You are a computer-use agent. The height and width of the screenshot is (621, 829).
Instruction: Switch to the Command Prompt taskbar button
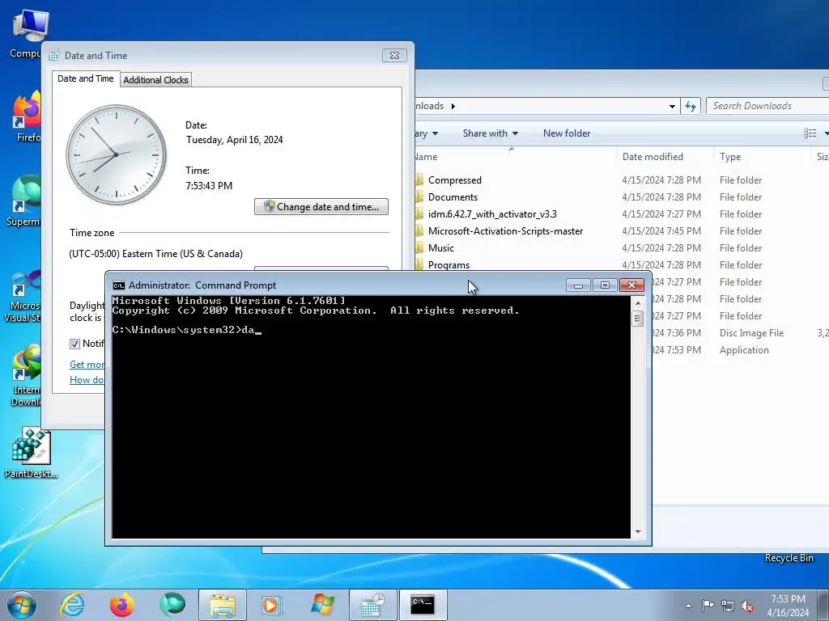[x=423, y=605]
